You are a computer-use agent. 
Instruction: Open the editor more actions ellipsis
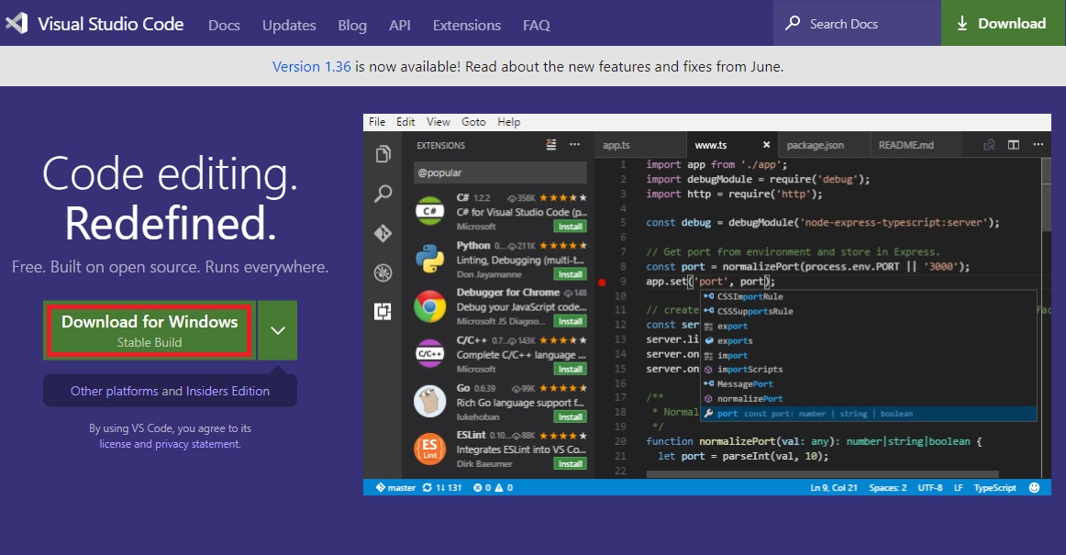(1038, 144)
